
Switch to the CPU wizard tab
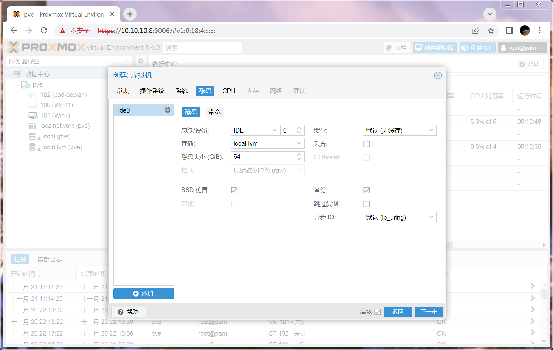coord(229,91)
